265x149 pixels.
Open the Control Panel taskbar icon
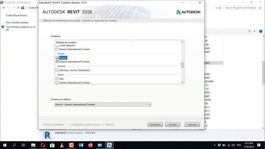(x=100, y=145)
